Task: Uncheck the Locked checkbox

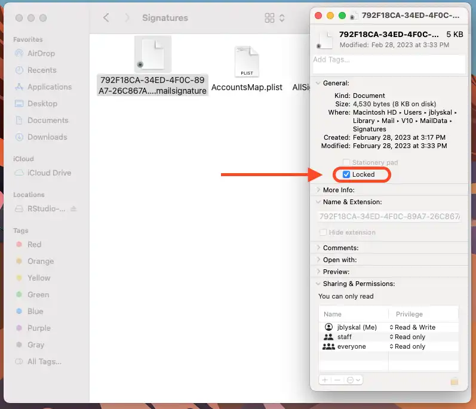Action: click(346, 174)
